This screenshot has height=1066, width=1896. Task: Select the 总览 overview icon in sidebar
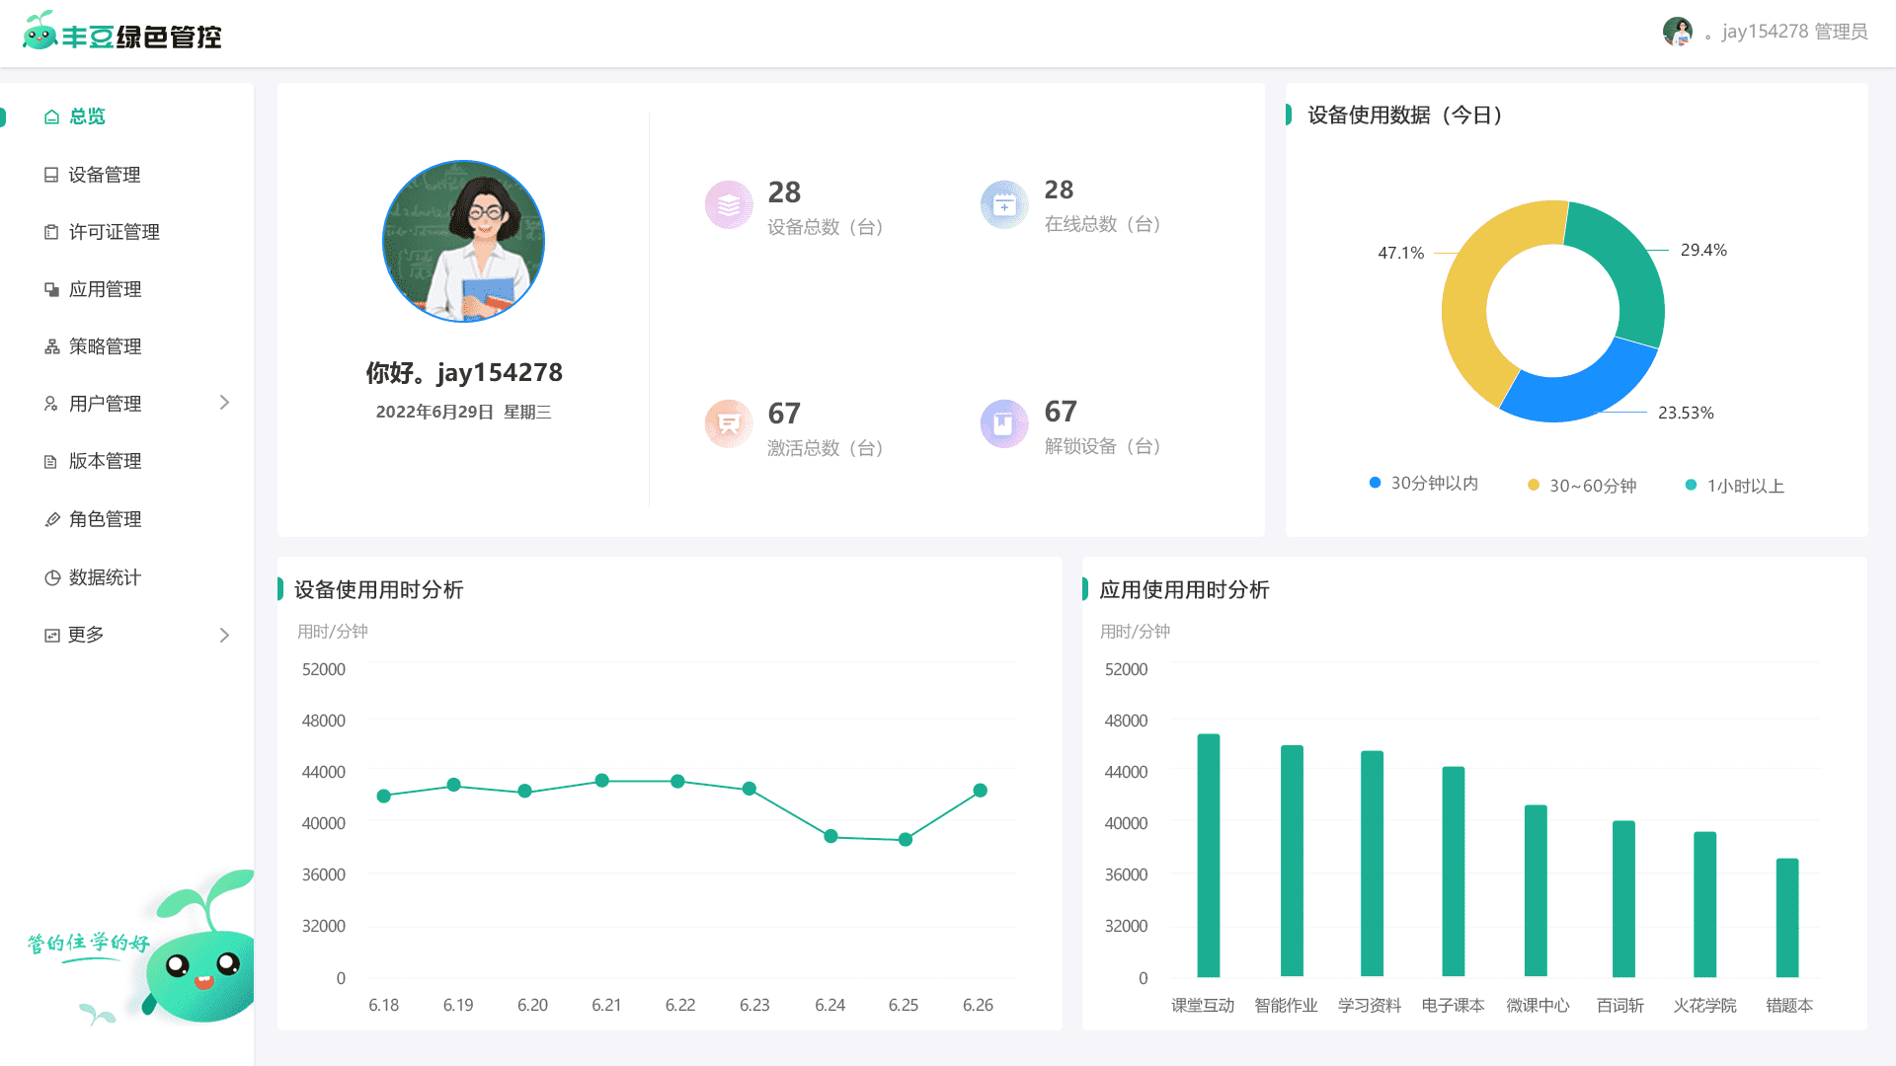[x=51, y=116]
